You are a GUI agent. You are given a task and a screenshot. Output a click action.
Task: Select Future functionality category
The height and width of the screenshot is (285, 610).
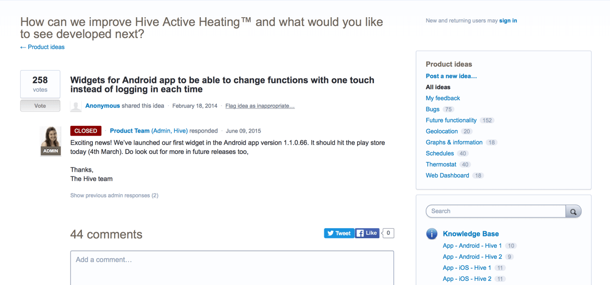point(451,120)
